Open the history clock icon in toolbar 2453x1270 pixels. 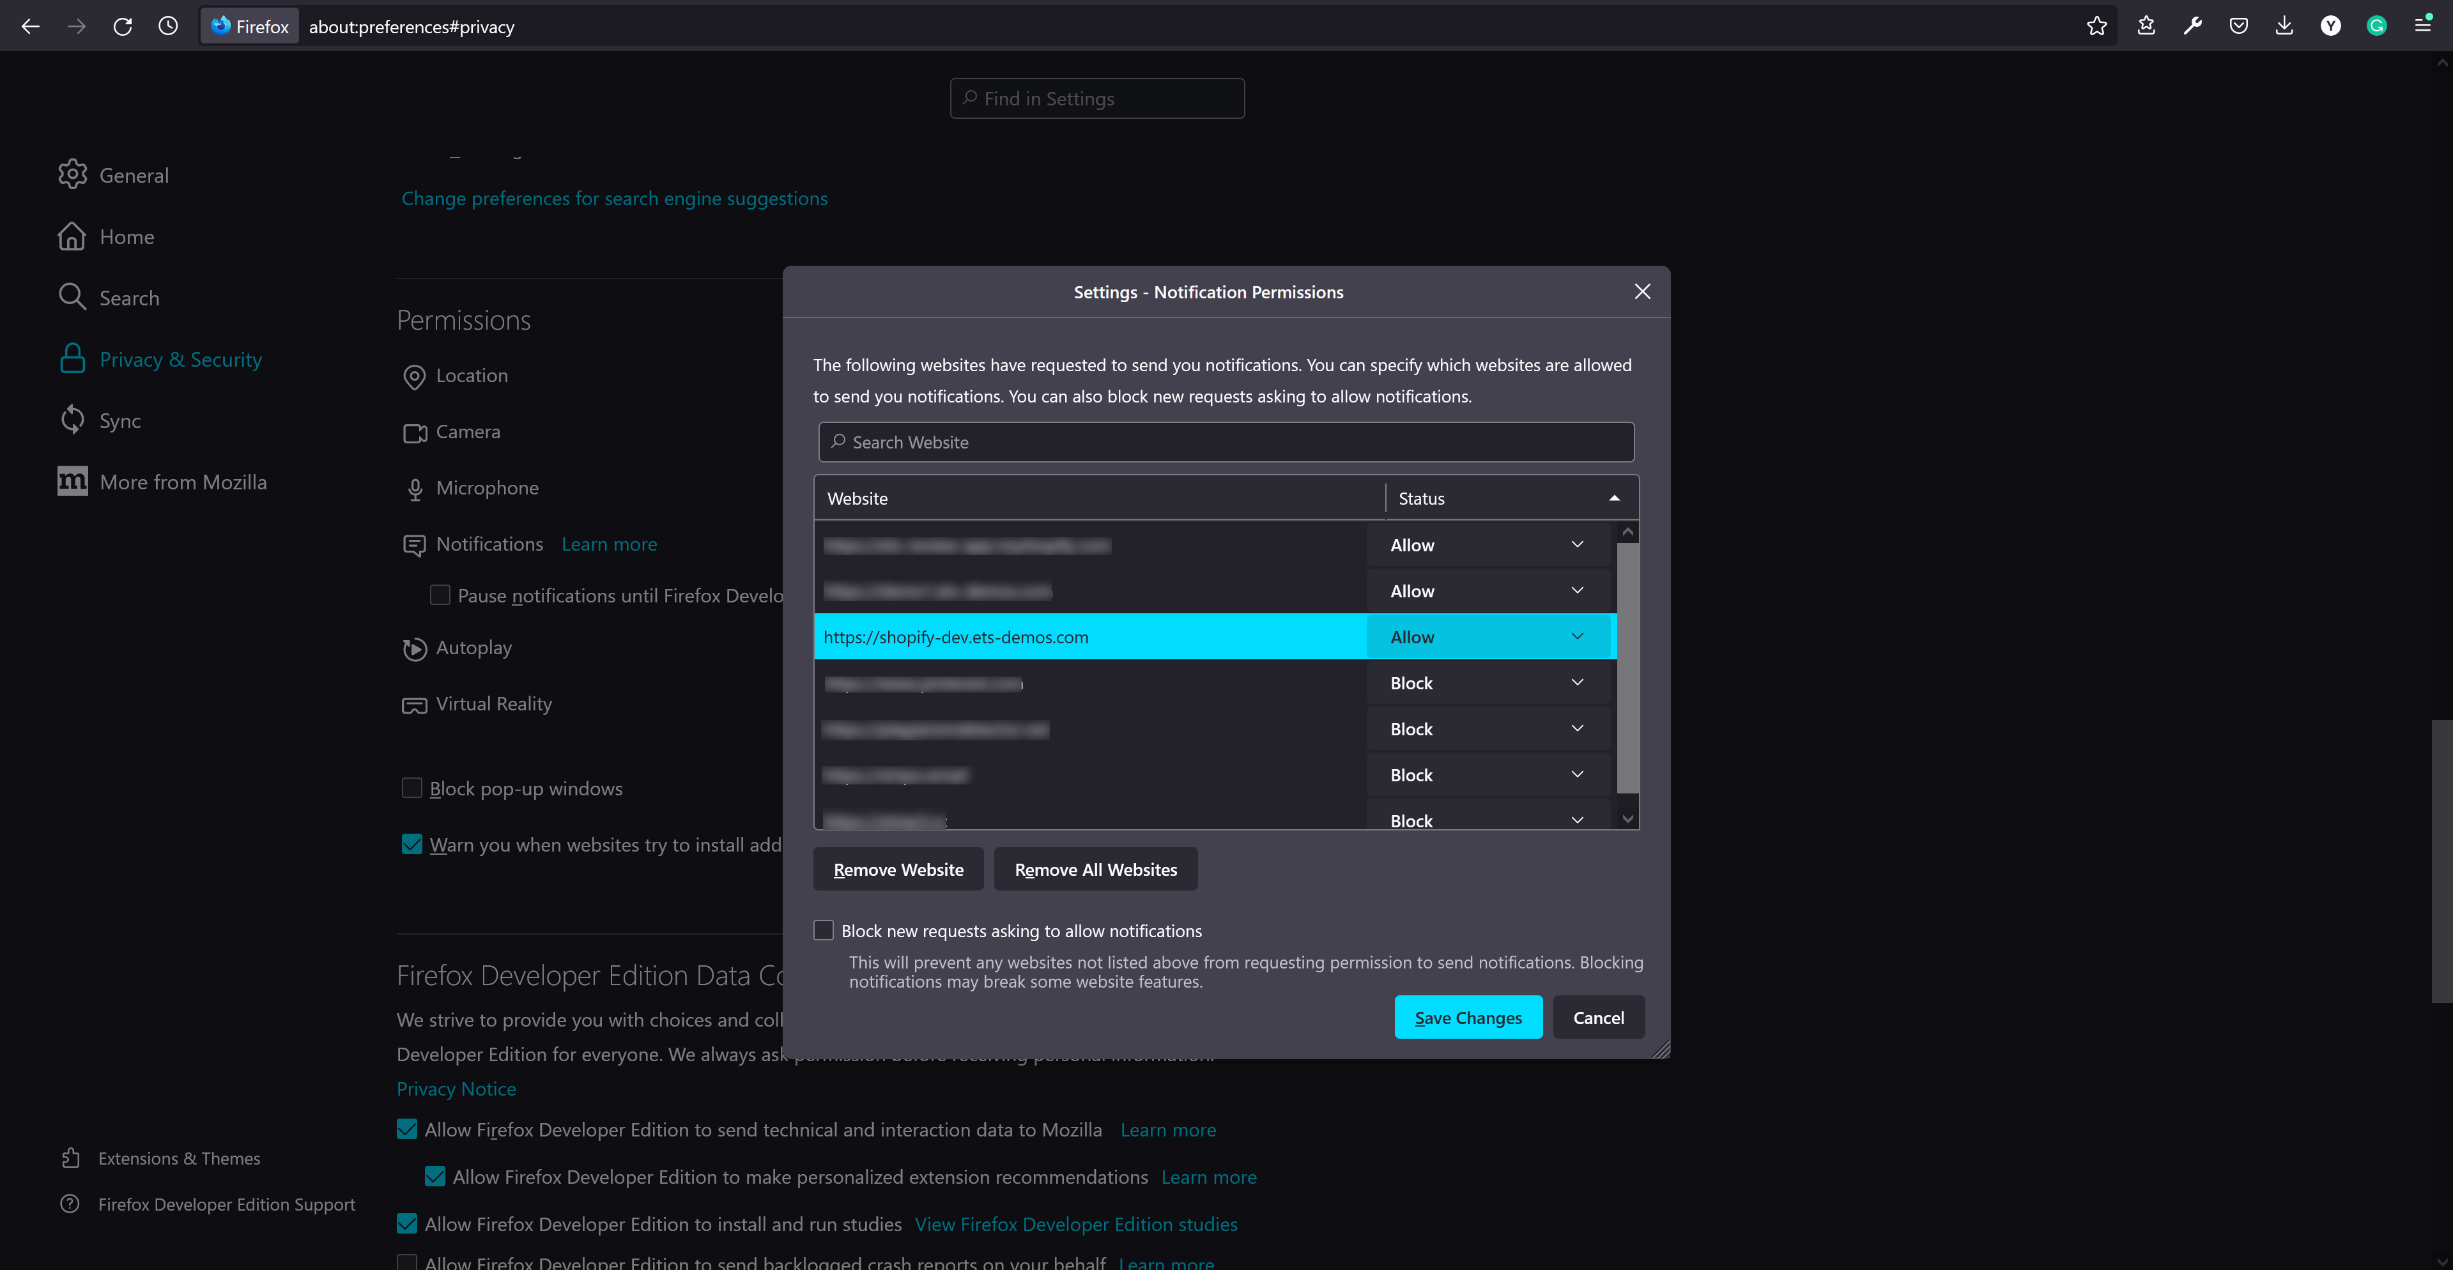(x=169, y=27)
